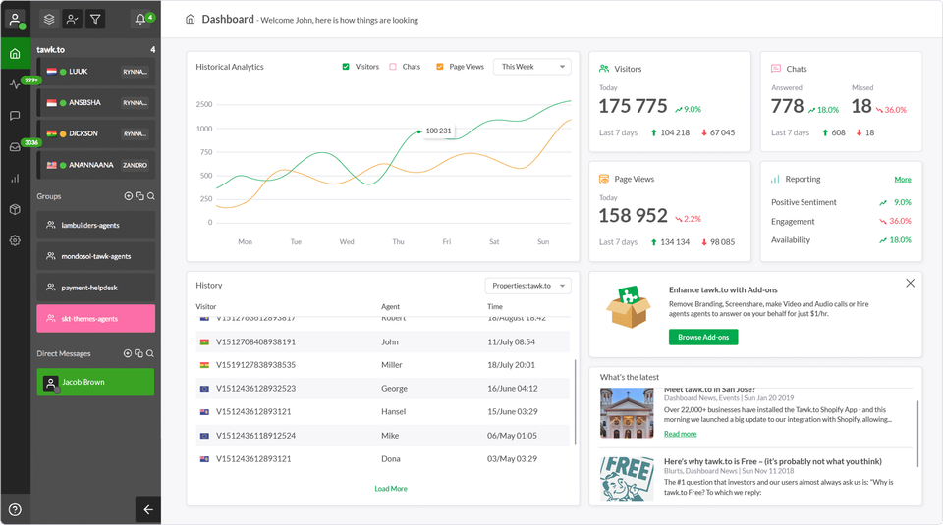943x525 pixels.
Task: Open the inbox icon with 3036 badge
Action: click(15, 147)
